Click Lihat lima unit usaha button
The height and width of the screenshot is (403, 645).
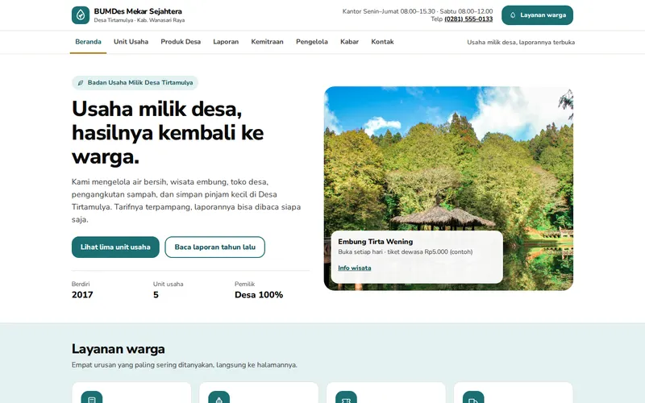coord(115,247)
